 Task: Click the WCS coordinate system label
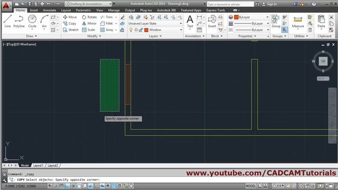pos(323,79)
